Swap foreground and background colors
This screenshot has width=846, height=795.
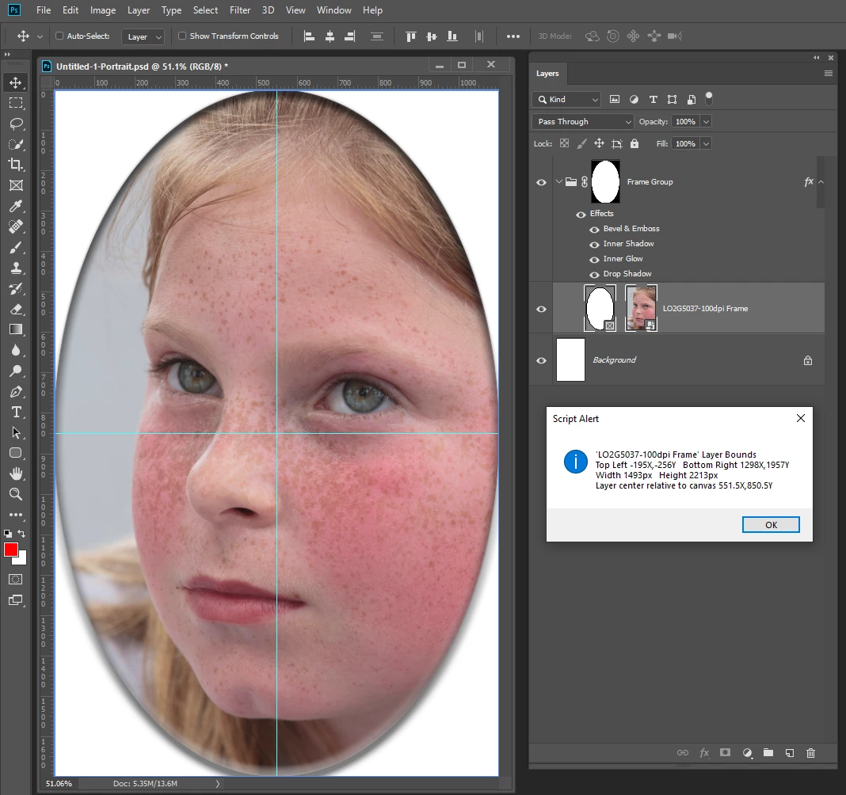tap(21, 534)
